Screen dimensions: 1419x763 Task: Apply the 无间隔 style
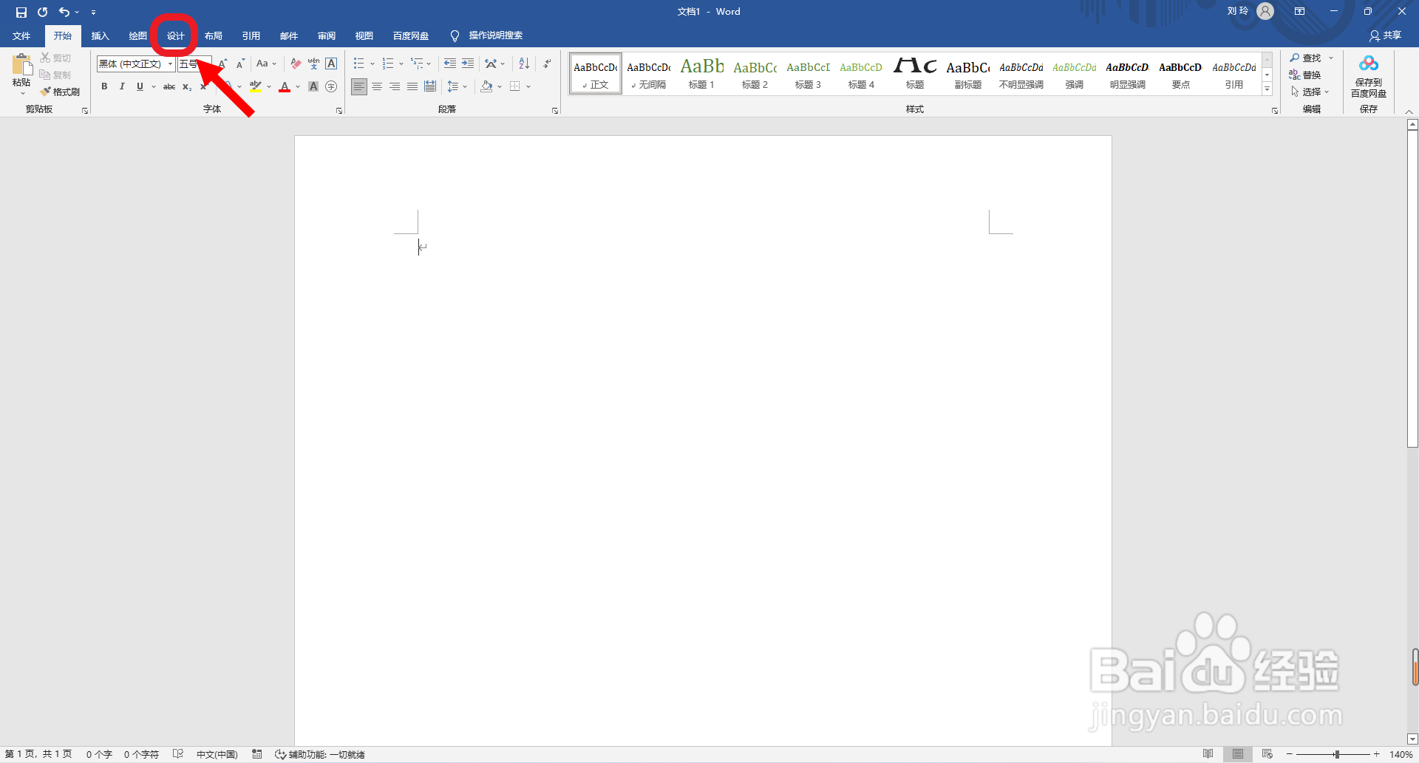point(648,74)
